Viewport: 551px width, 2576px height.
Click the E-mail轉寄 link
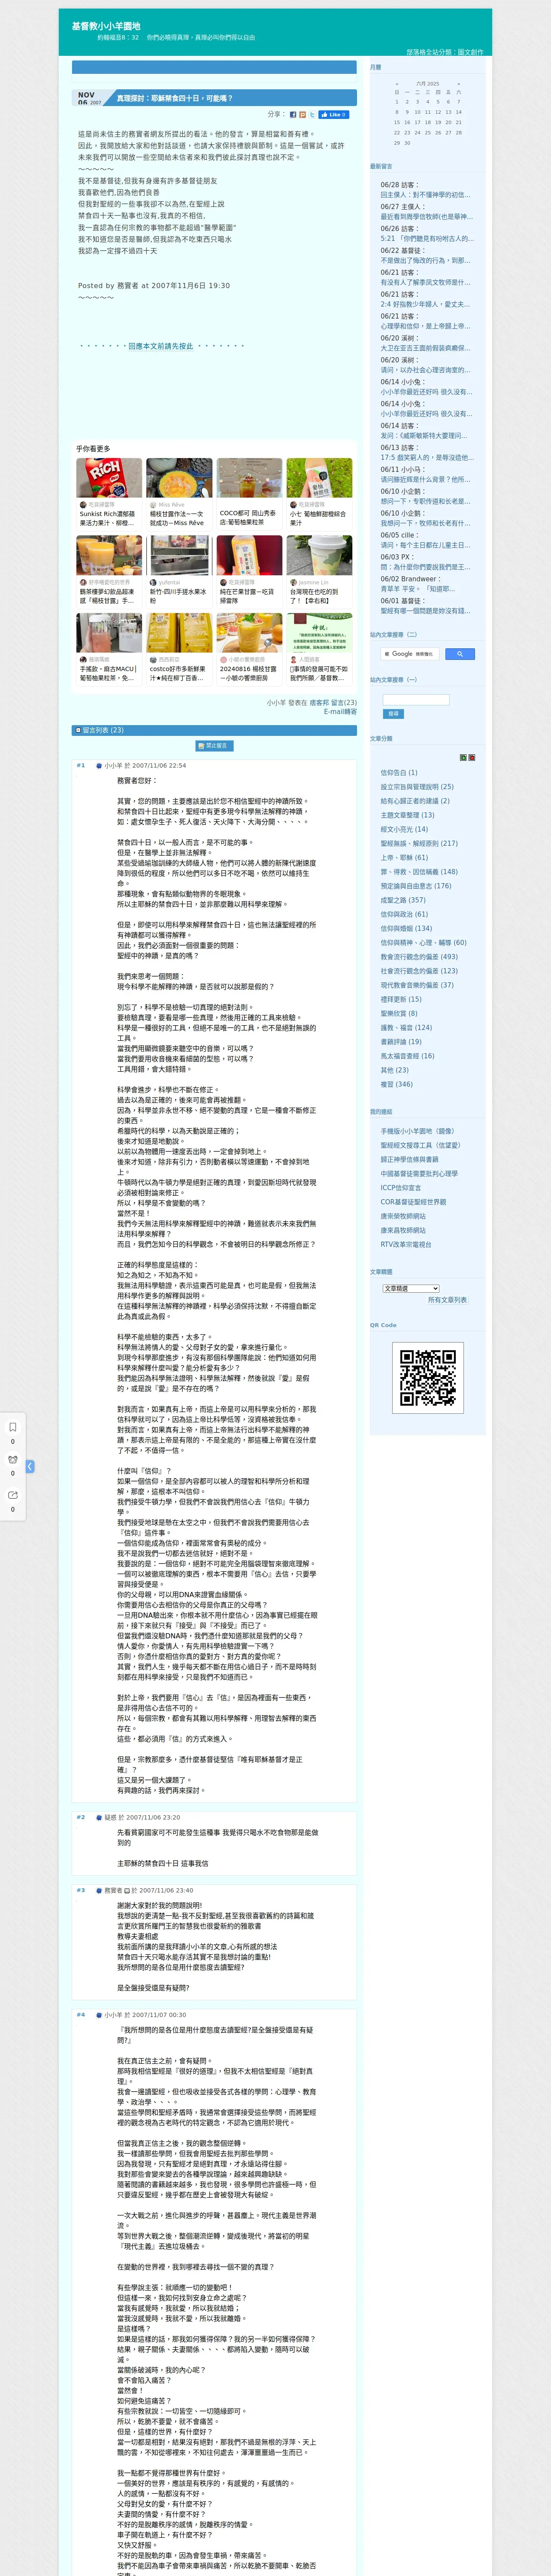tap(340, 712)
